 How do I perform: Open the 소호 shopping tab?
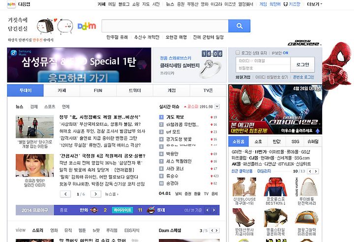click(258, 141)
